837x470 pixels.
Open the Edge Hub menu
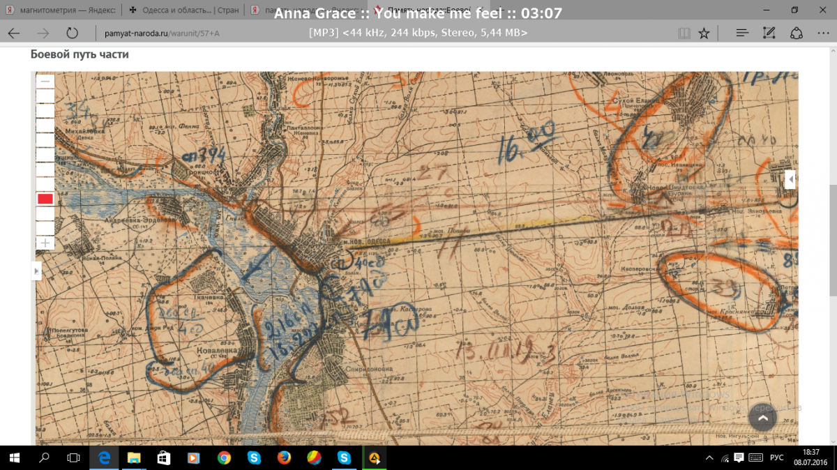[x=742, y=33]
